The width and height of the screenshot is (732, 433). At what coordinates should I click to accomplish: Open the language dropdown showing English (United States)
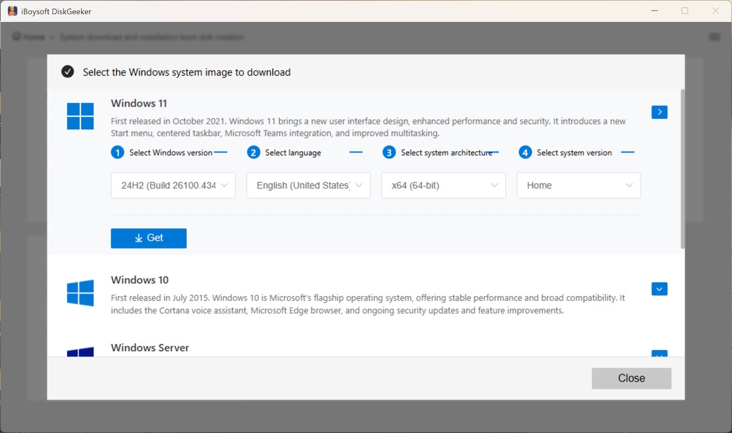[x=308, y=185]
